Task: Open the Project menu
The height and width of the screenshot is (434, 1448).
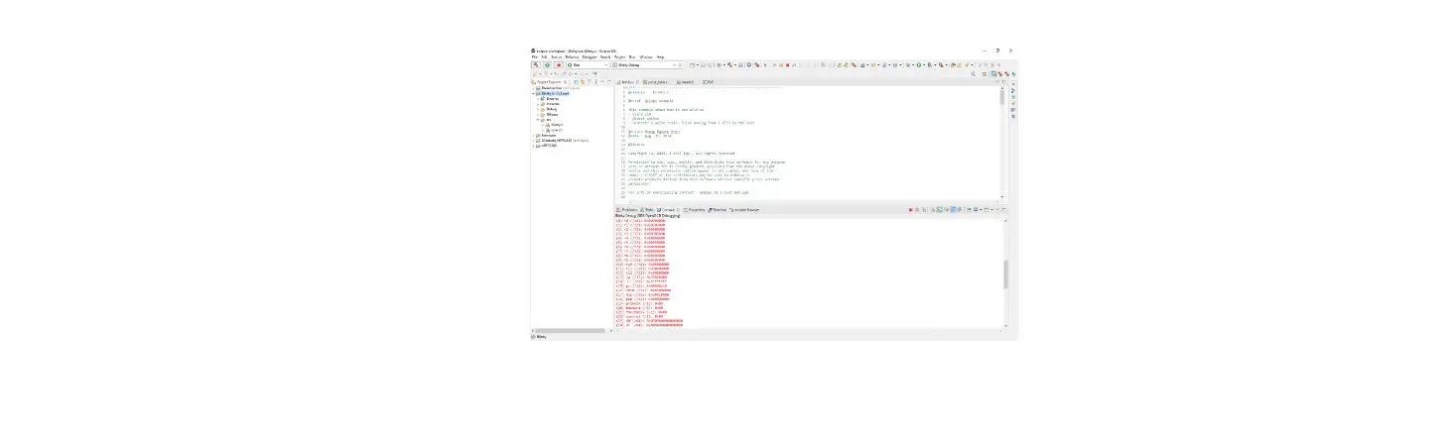Action: [620, 57]
